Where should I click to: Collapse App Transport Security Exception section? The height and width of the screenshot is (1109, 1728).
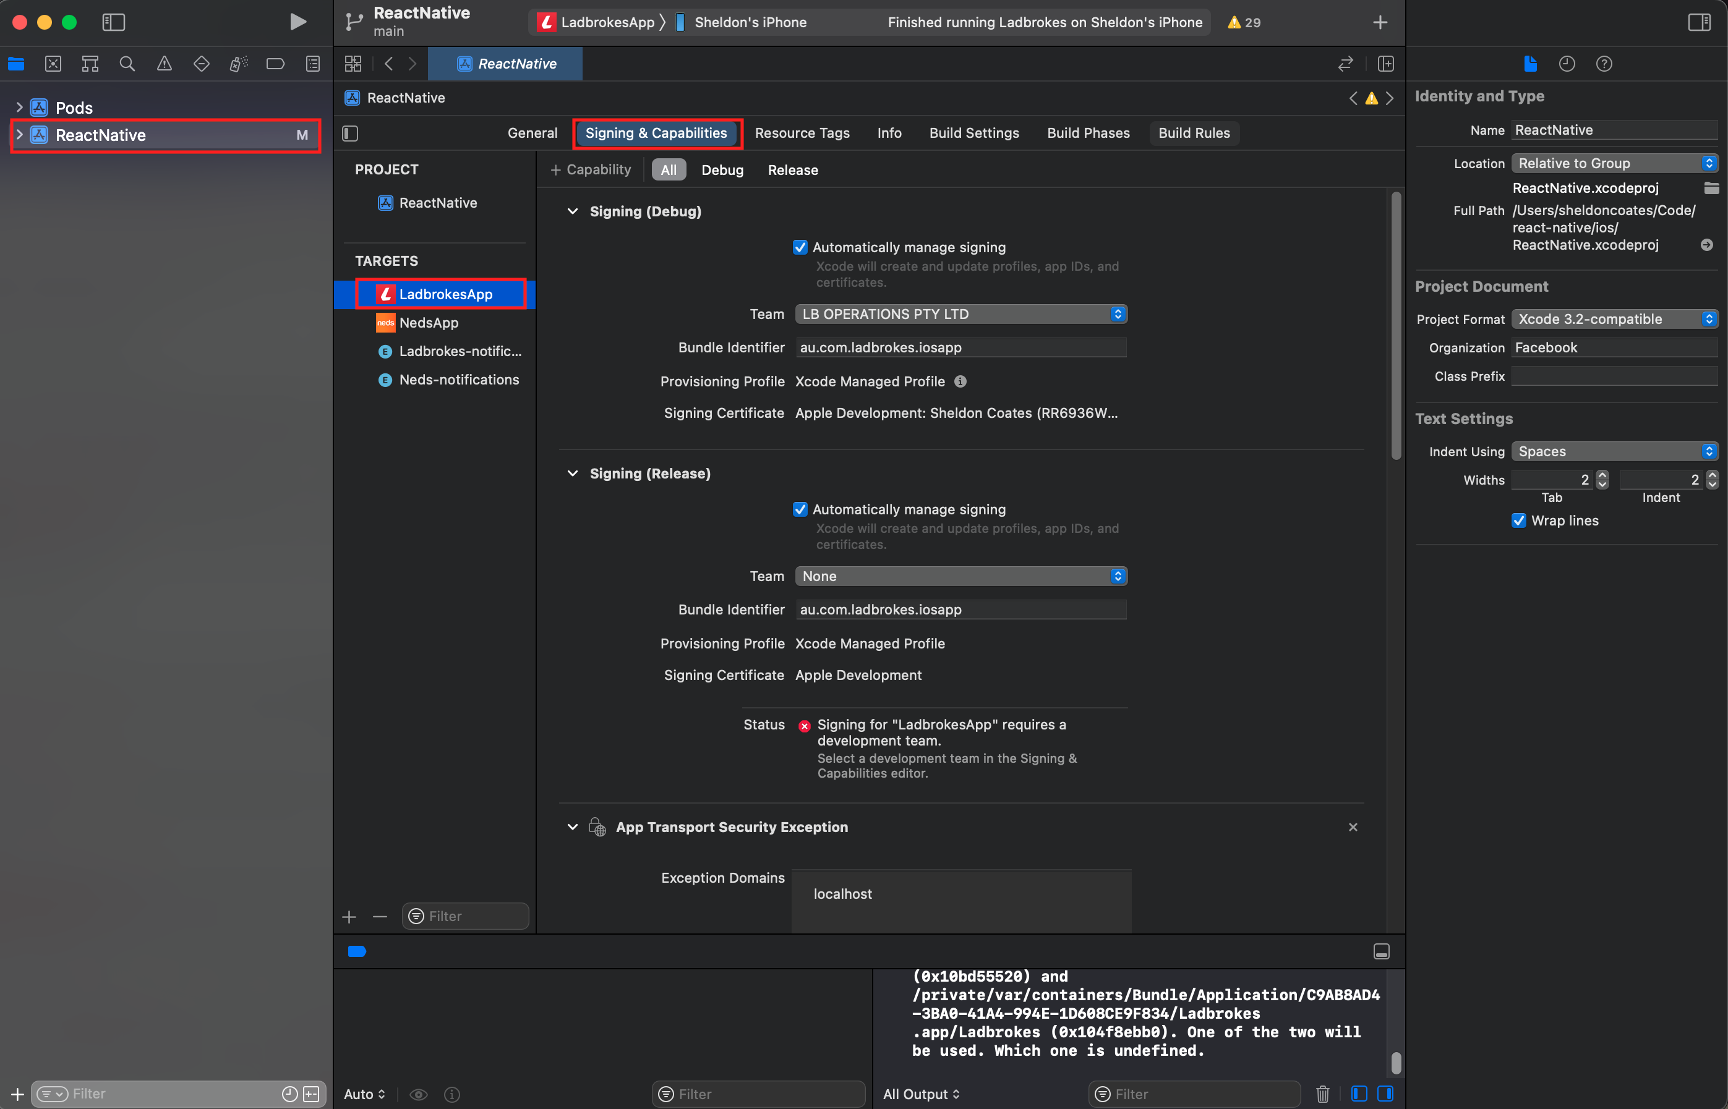pos(573,826)
